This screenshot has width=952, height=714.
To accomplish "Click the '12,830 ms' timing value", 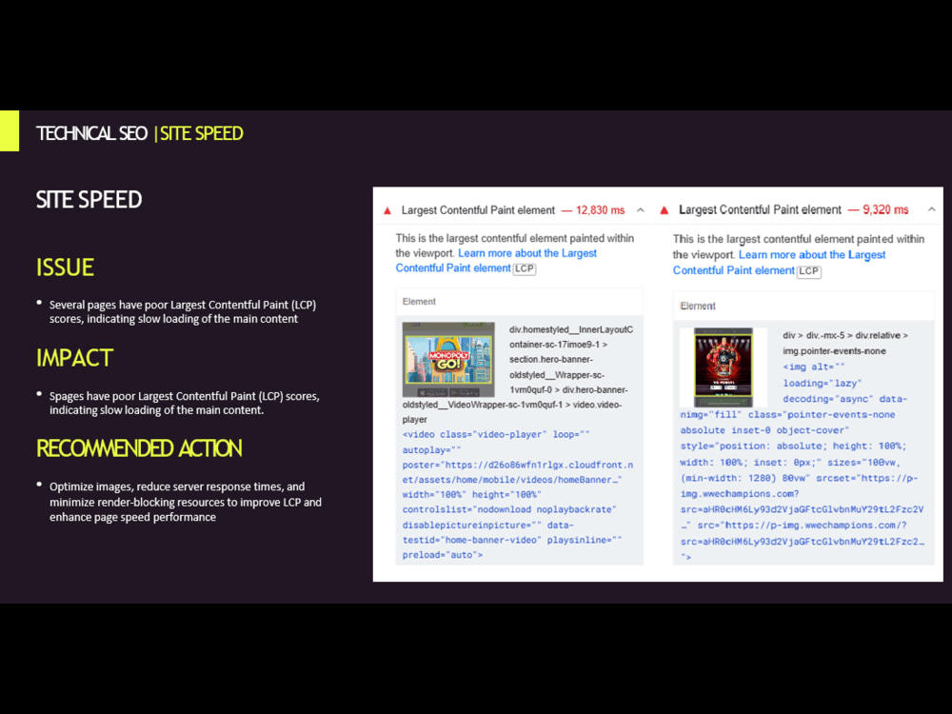I will point(600,210).
